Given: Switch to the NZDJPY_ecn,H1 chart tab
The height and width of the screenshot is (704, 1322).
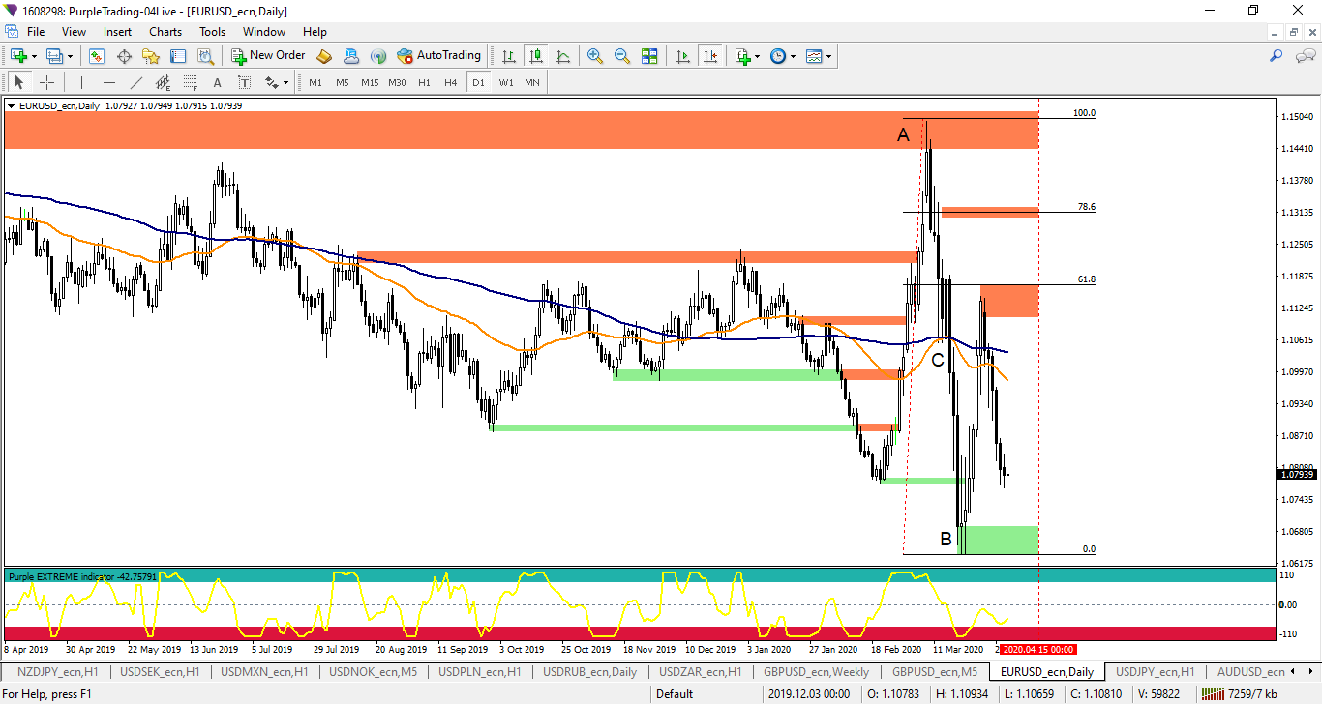Looking at the screenshot, I should tap(57, 671).
